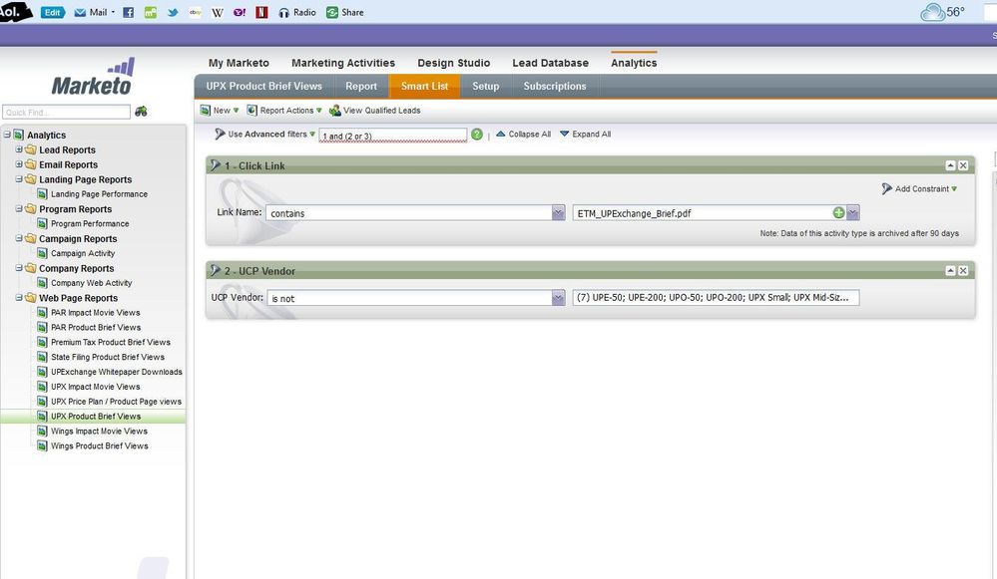
Task: Collapse the 2 - UCP Vendor filter panel
Action: pyautogui.click(x=950, y=270)
